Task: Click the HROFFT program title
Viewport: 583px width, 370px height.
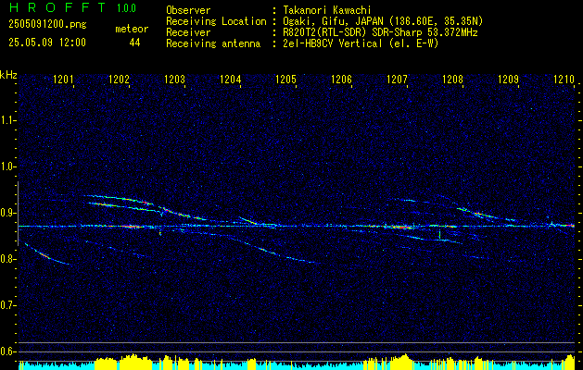Action: tap(57, 7)
